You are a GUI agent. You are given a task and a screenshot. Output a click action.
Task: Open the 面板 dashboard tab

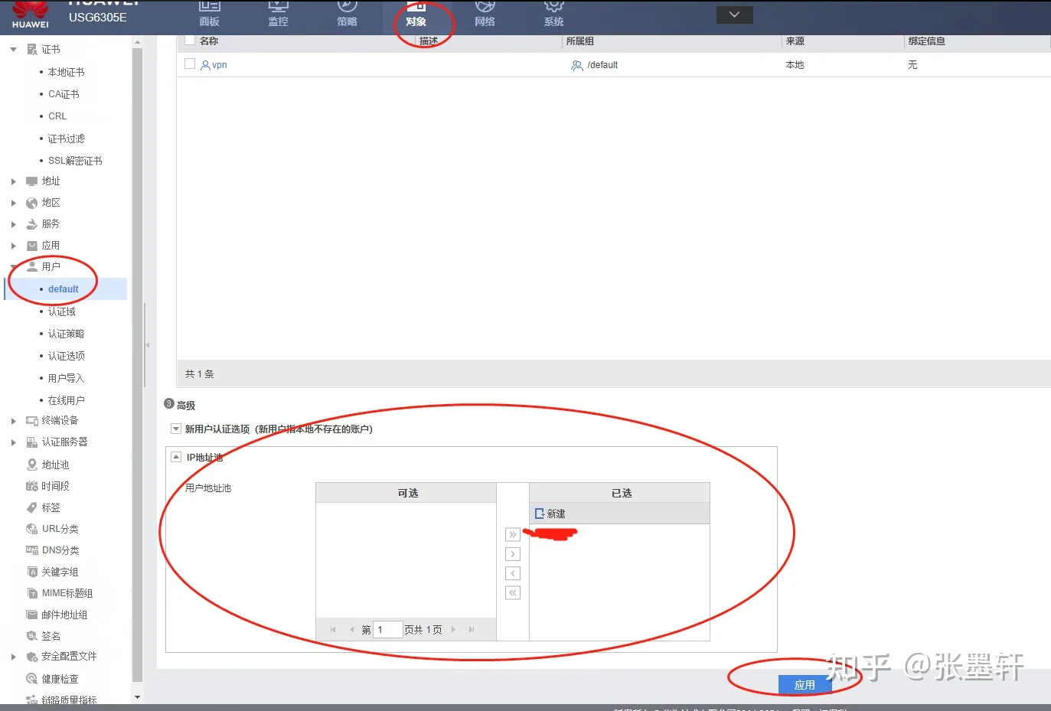tap(209, 14)
